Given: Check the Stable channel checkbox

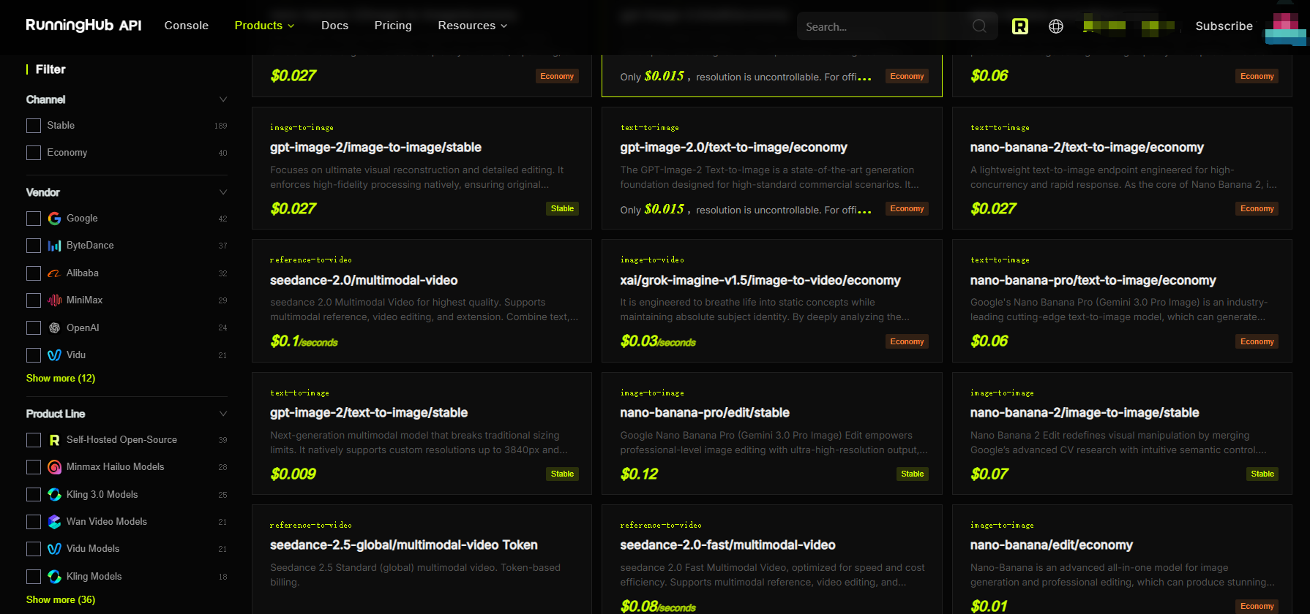Looking at the screenshot, I should pos(34,126).
